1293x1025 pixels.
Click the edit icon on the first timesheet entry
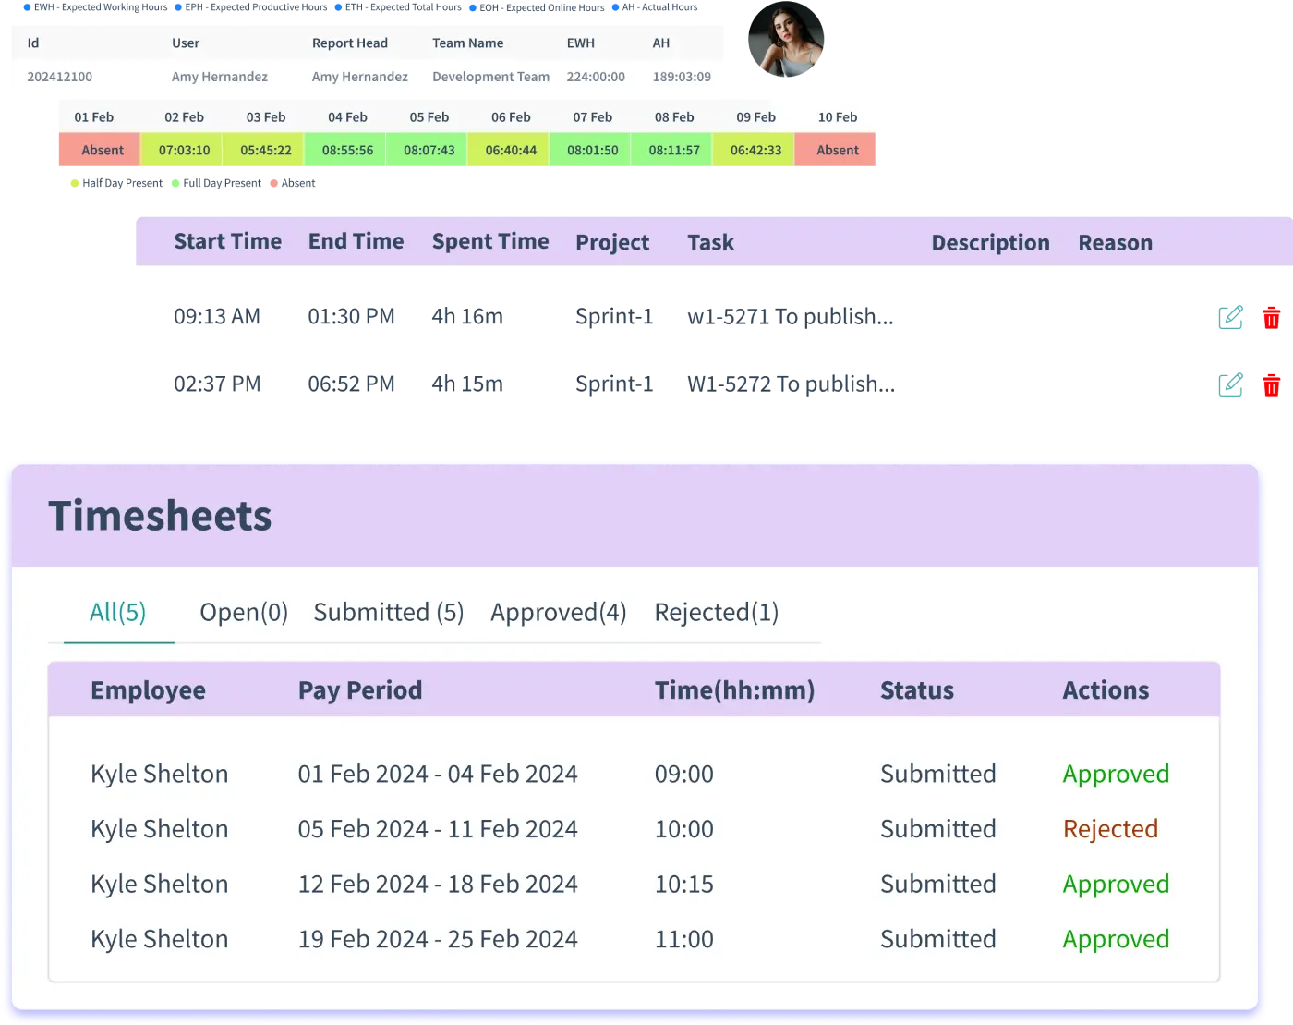1229,317
